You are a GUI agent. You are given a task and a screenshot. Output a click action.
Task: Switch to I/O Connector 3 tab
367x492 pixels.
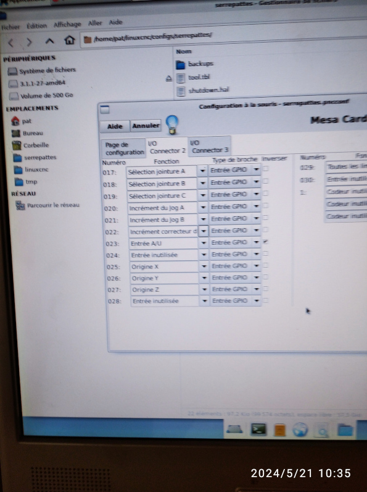click(x=210, y=146)
